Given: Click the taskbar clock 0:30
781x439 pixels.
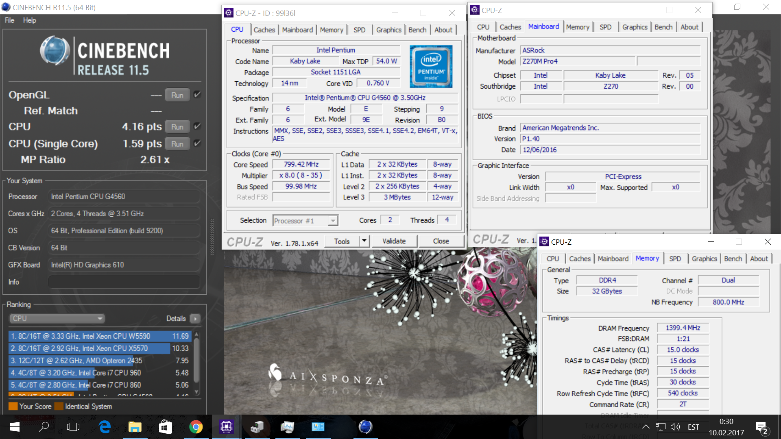Looking at the screenshot, I should click(x=726, y=421).
